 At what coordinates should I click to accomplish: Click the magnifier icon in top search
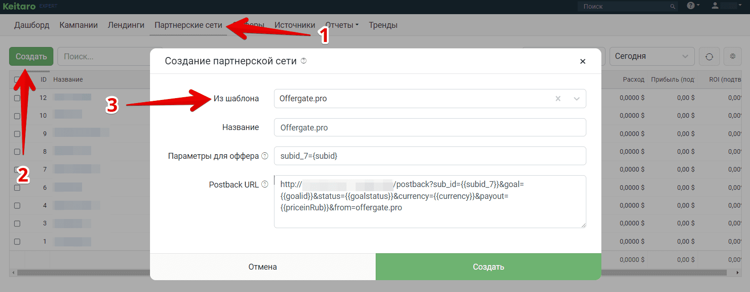click(672, 6)
